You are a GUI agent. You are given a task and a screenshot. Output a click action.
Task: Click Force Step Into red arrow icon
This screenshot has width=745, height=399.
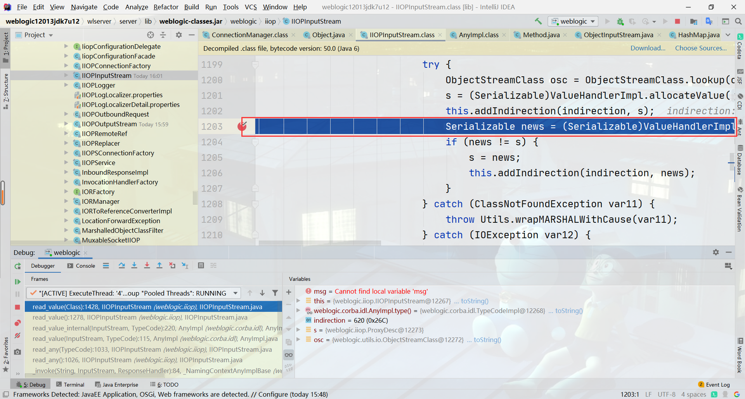pyautogui.click(x=147, y=265)
